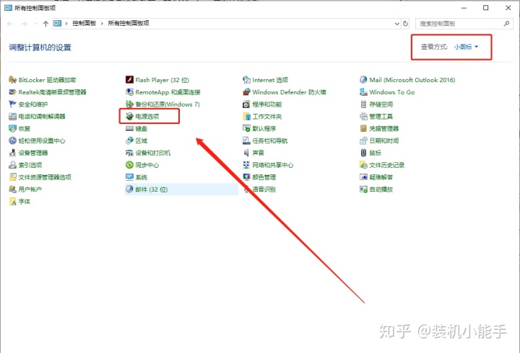Open 文件资源管理器选项 icon

pos(12,177)
